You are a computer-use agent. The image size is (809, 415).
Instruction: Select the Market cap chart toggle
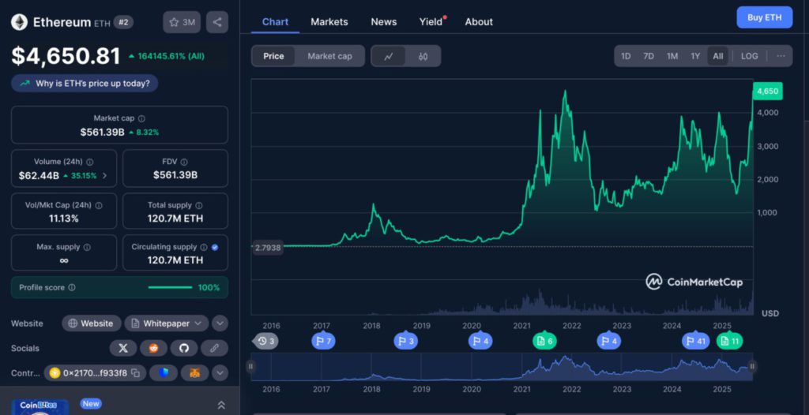[329, 56]
